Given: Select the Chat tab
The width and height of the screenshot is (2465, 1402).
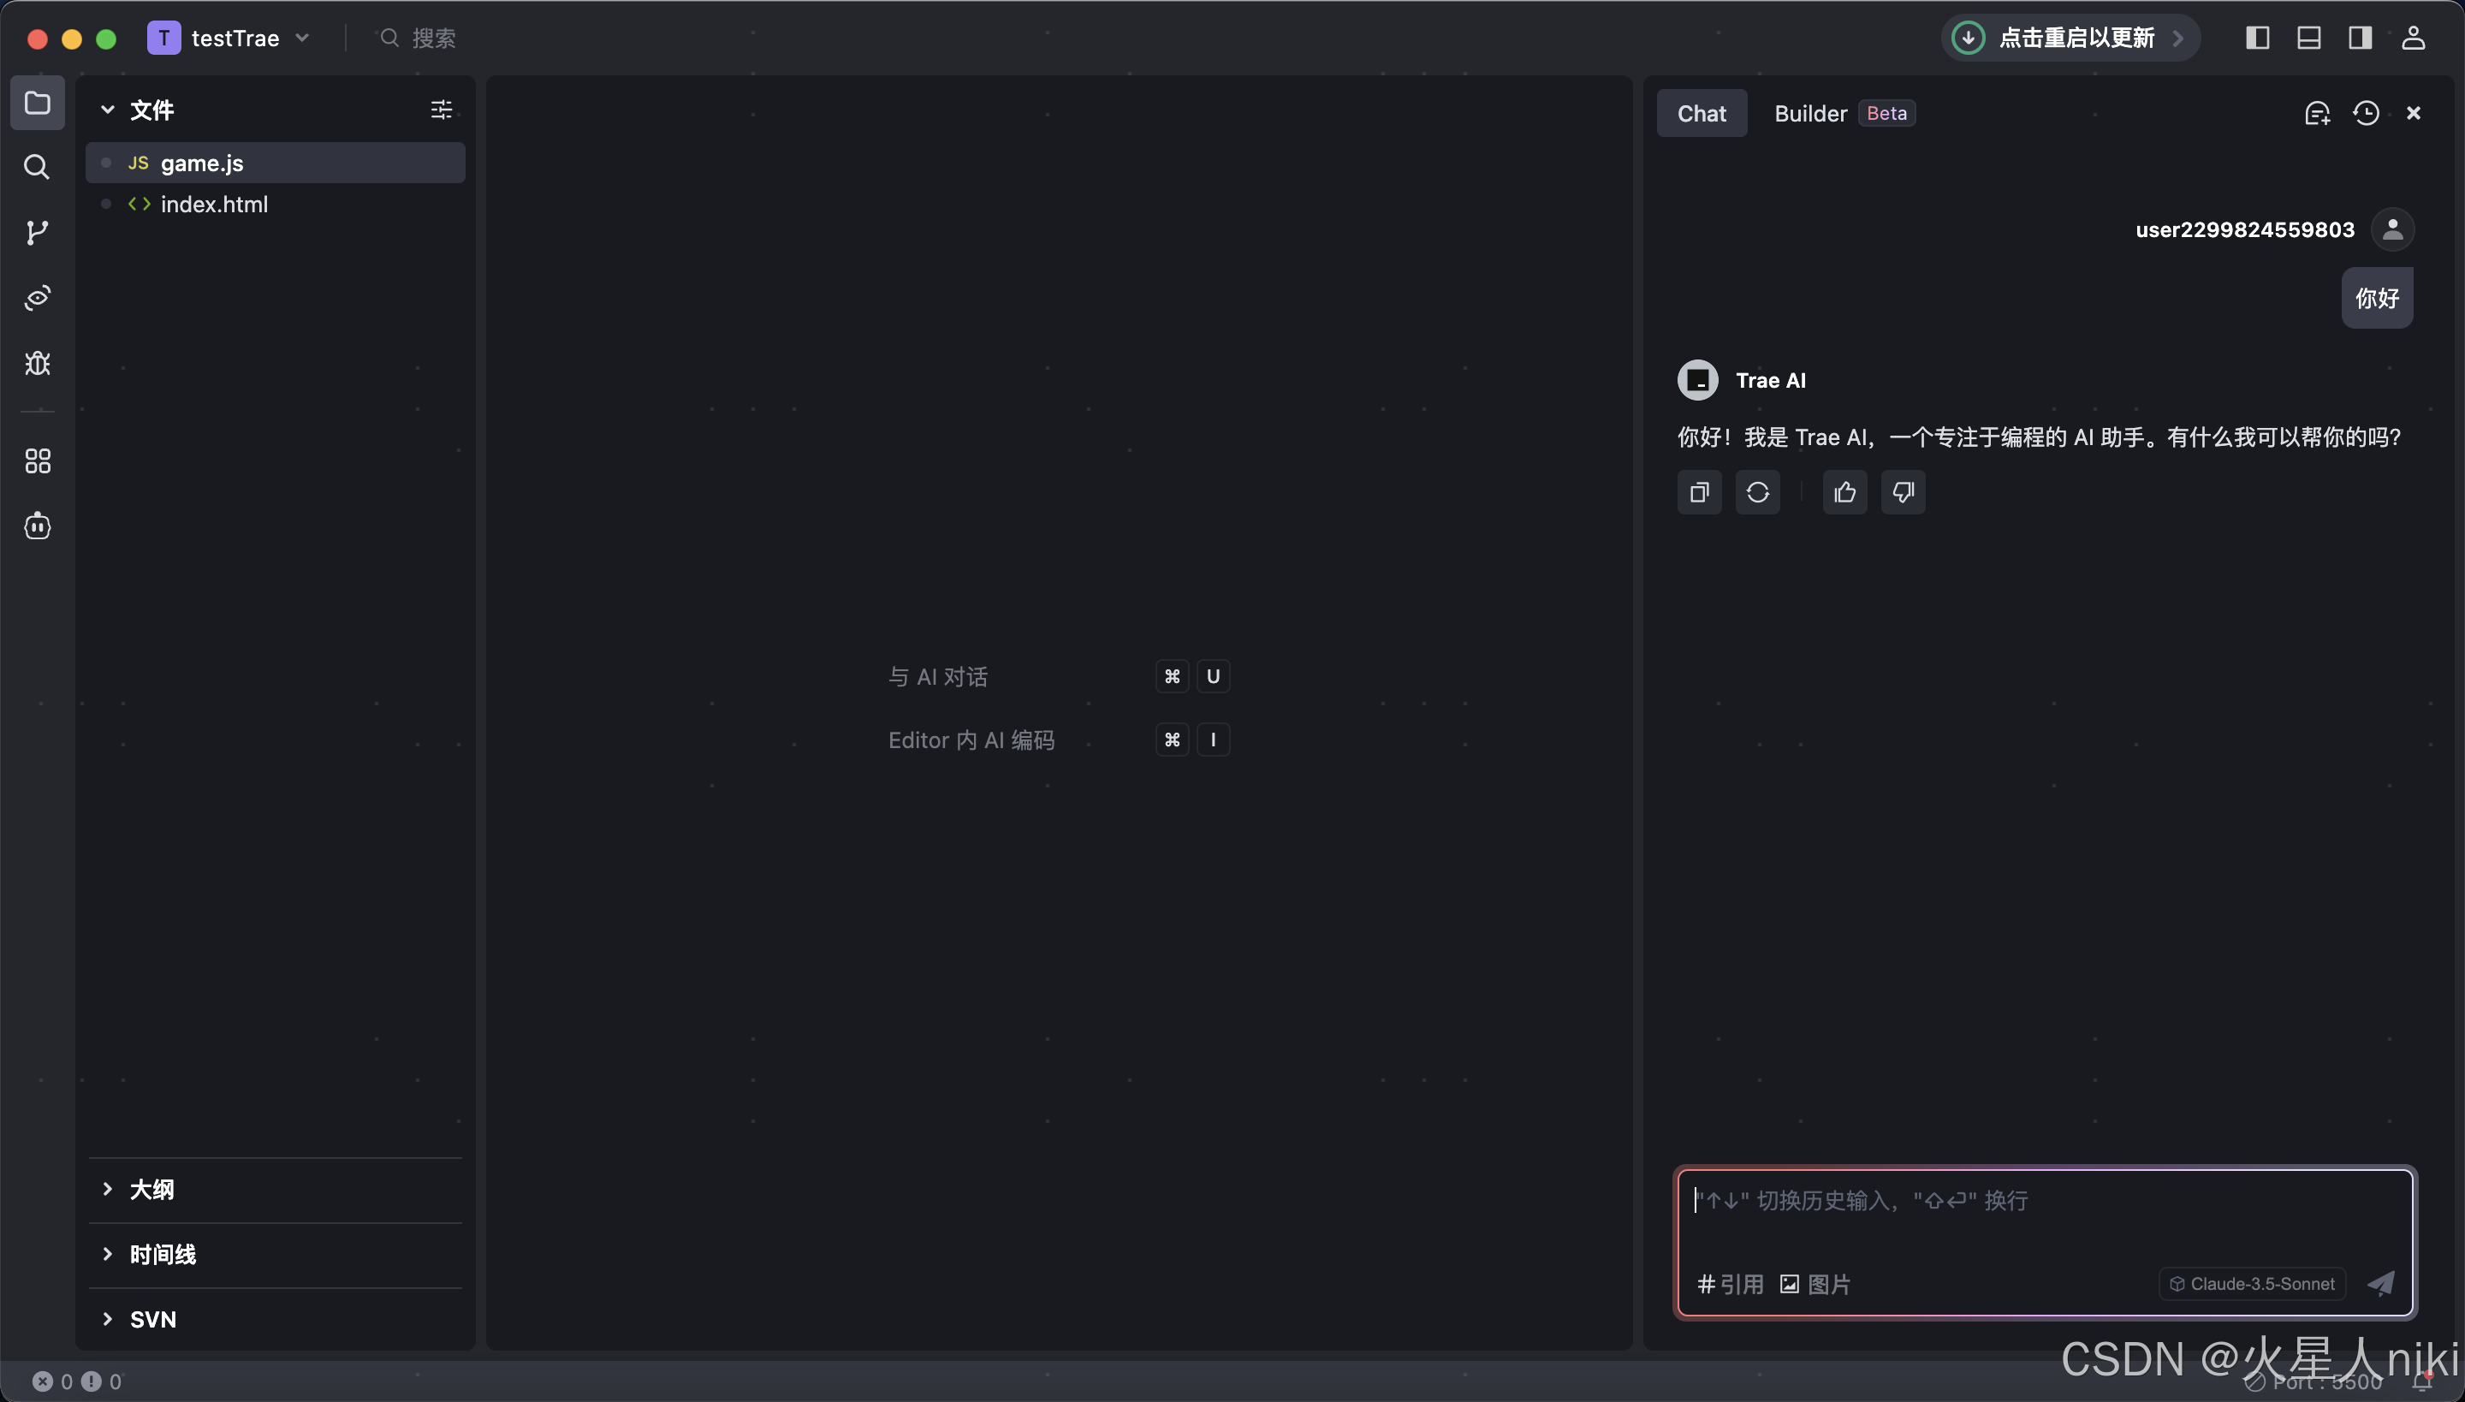Looking at the screenshot, I should coord(1701,113).
